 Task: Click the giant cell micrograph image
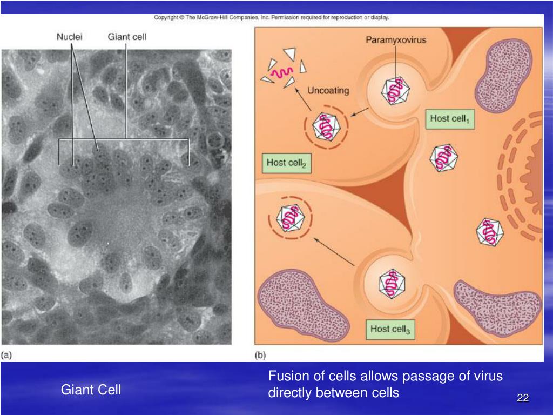click(117, 197)
